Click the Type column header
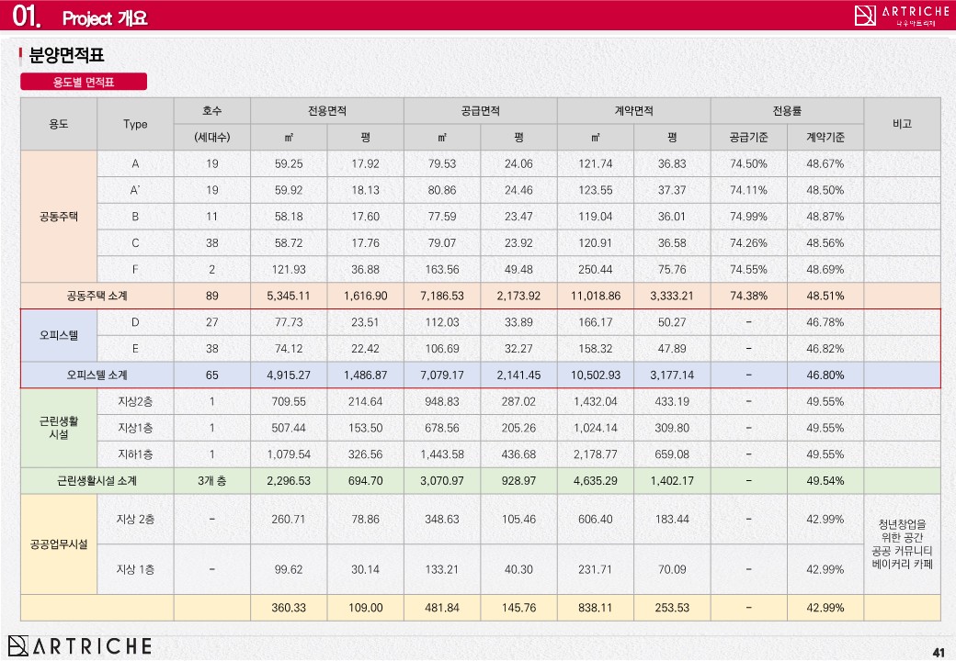This screenshot has height=661, width=956. (135, 124)
